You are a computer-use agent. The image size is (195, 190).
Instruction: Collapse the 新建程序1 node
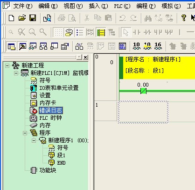click(34, 141)
